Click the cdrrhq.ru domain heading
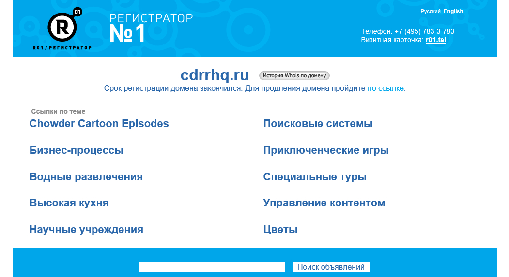Screen dimensions: 509x277 (215, 75)
